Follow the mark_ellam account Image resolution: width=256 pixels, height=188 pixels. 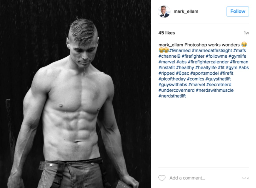click(x=238, y=11)
